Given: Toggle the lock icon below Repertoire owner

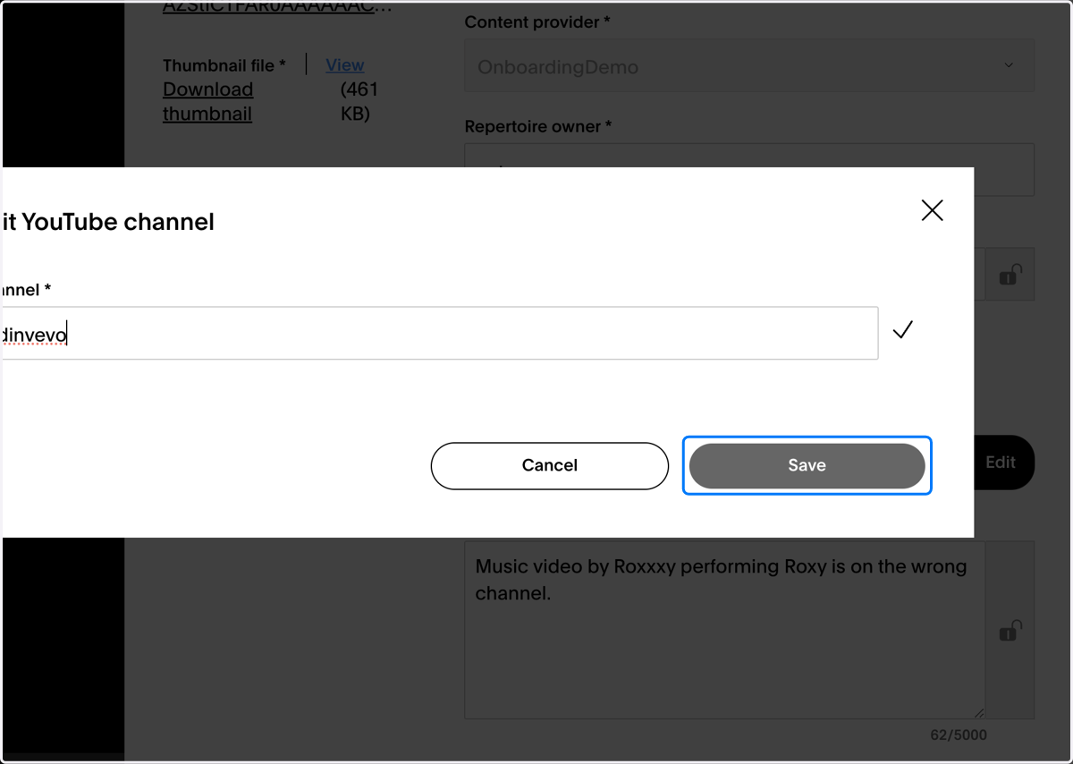Looking at the screenshot, I should pos(1010,274).
